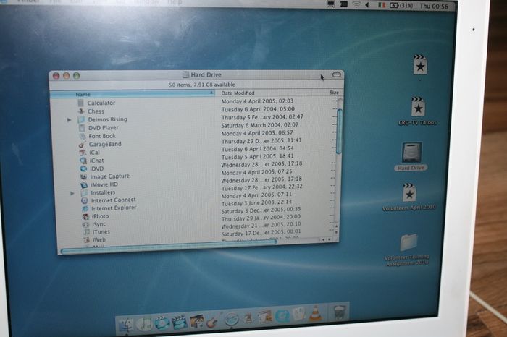Toggle the toolbar pill button on Hard Drive window
Screen dimensions: 507x337
(337, 75)
